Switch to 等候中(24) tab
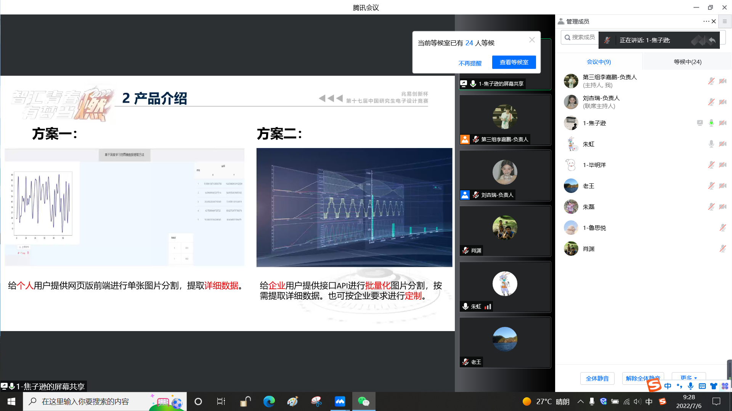732x411 pixels. (687, 62)
